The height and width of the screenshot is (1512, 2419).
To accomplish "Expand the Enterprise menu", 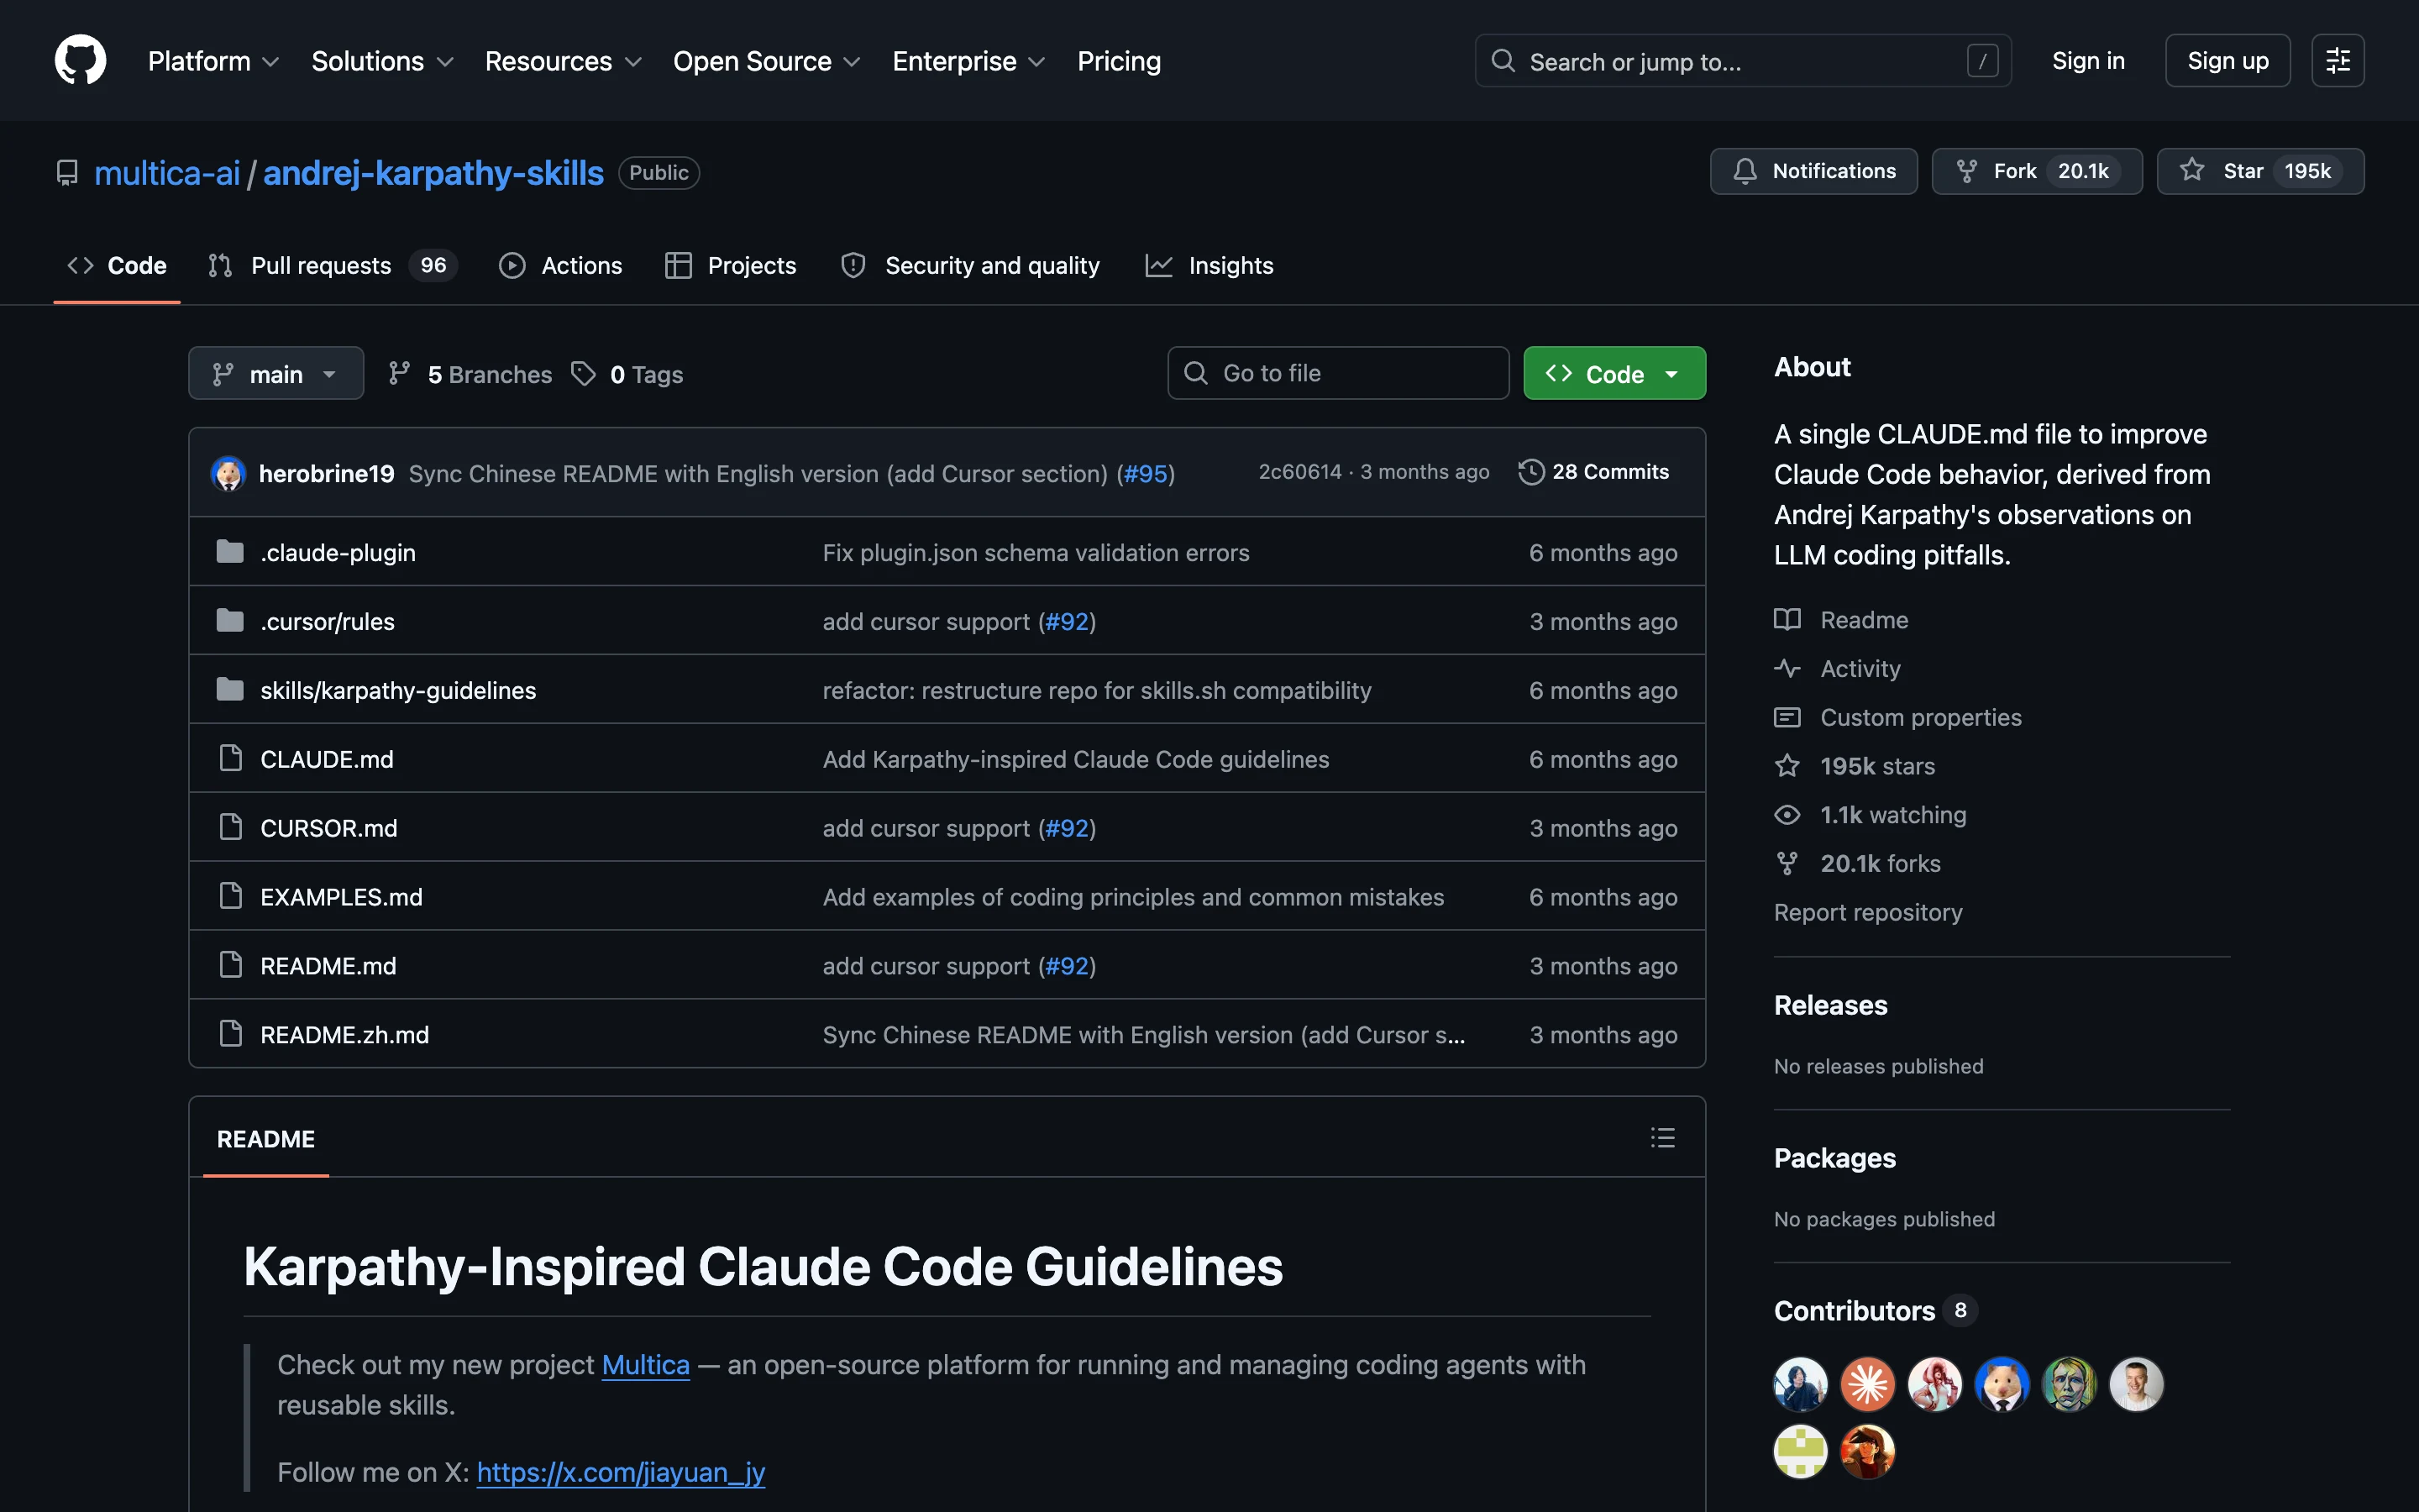I will (968, 61).
